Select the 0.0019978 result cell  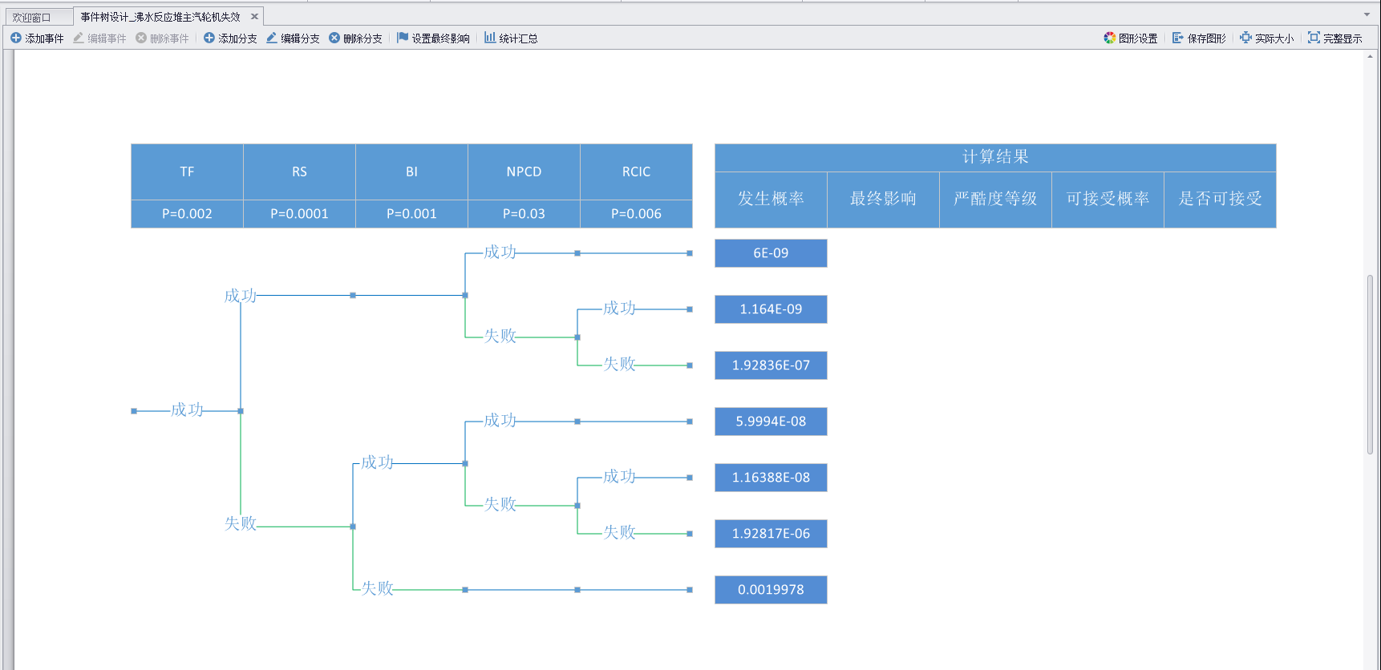(771, 590)
